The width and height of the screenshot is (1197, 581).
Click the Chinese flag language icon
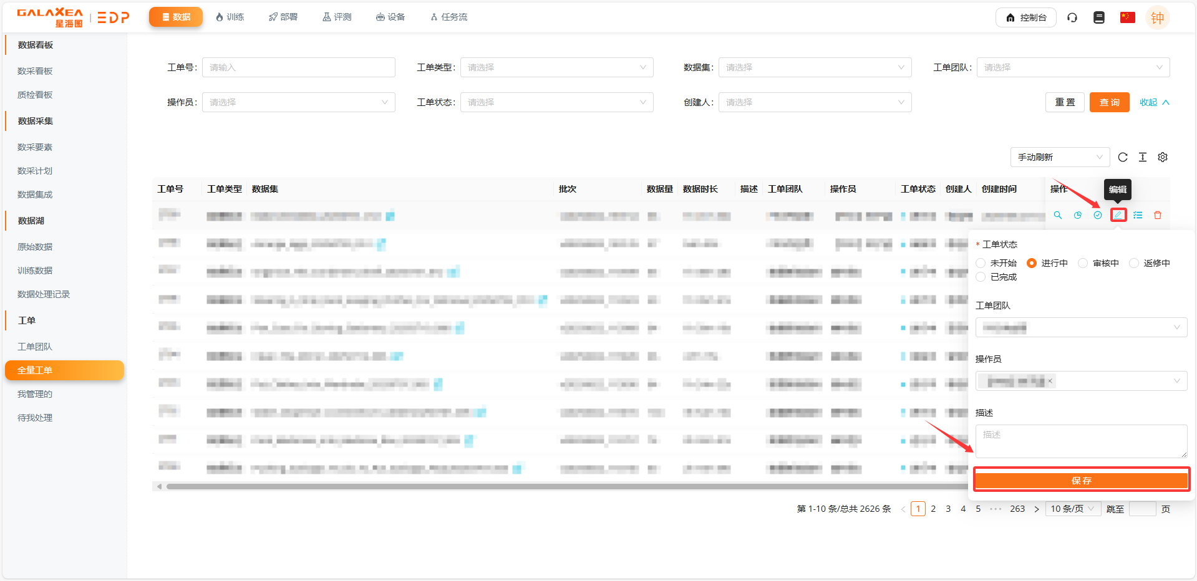tap(1127, 17)
